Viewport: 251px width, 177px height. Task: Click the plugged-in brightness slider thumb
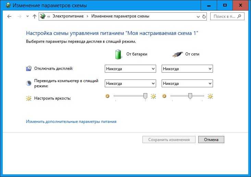(190, 96)
